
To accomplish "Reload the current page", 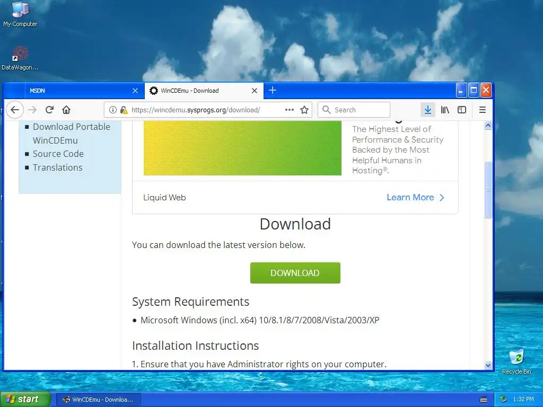I will pyautogui.click(x=49, y=110).
